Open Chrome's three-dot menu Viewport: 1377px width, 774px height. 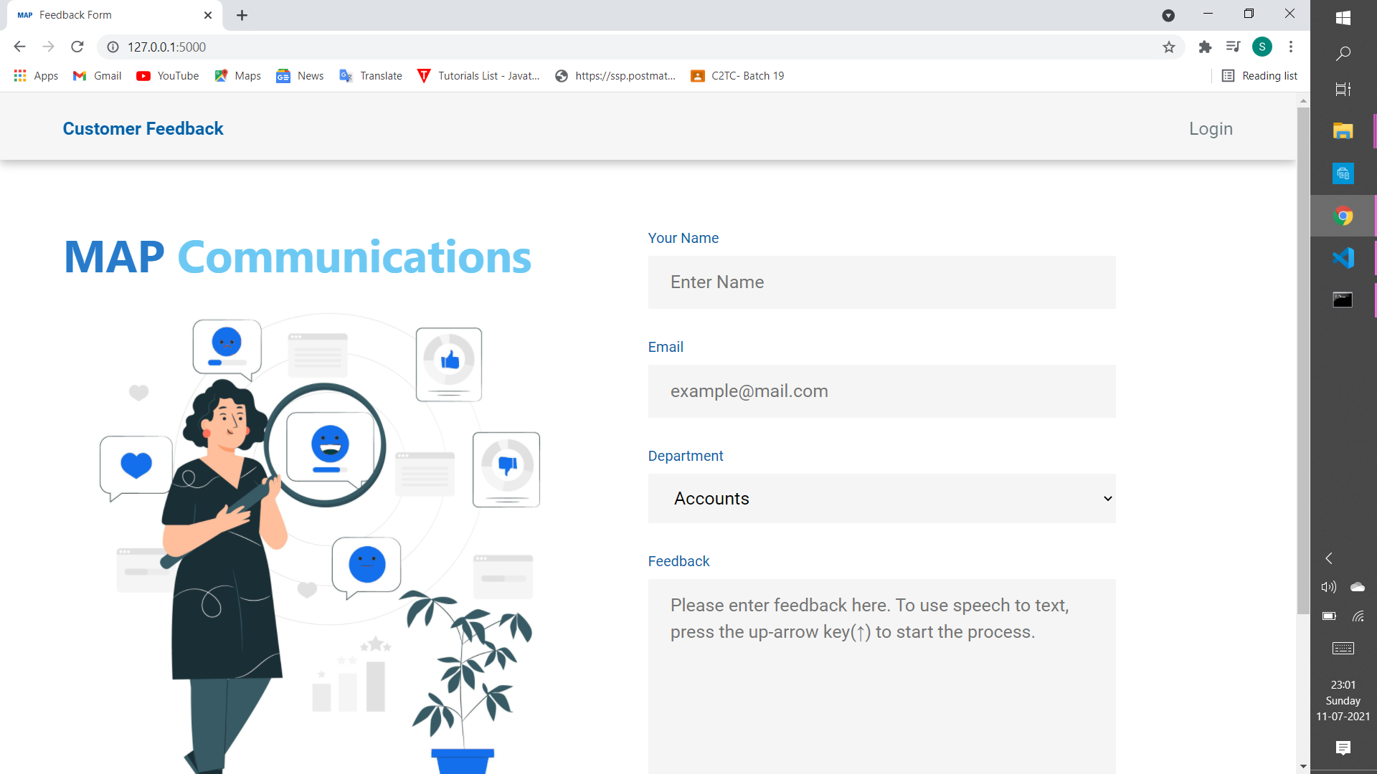[x=1291, y=47]
